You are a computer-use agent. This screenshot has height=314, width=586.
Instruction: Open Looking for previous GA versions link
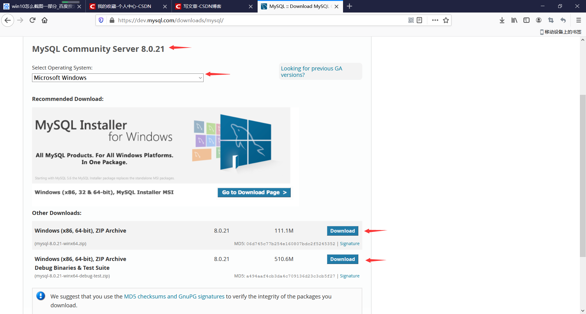point(311,72)
